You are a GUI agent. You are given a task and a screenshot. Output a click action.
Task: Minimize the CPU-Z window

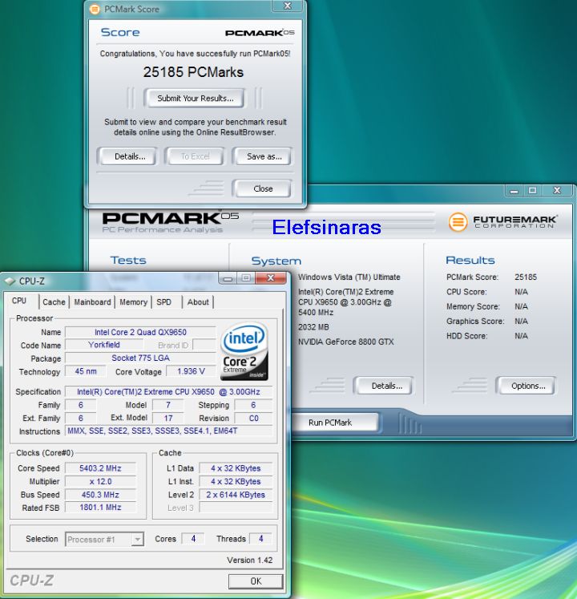[x=228, y=278]
